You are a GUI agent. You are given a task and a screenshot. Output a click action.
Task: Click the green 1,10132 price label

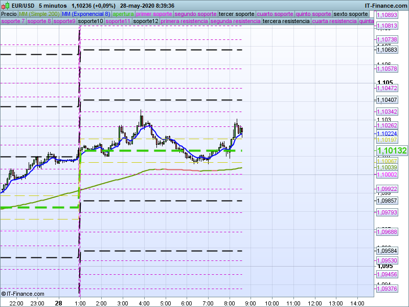tap(392, 150)
